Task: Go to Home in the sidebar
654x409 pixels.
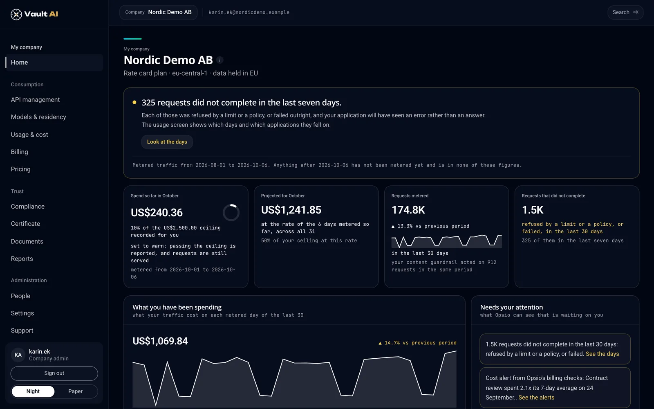Action: (x=54, y=63)
